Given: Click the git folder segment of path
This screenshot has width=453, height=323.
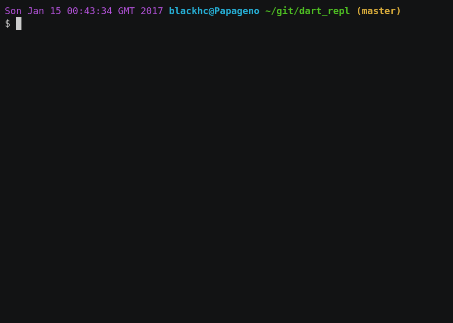Looking at the screenshot, I should [x=285, y=11].
